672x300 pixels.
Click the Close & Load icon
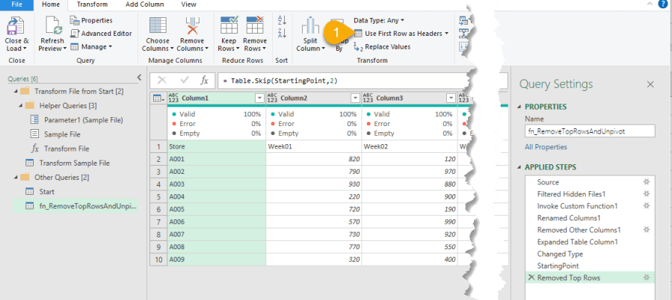[16, 26]
